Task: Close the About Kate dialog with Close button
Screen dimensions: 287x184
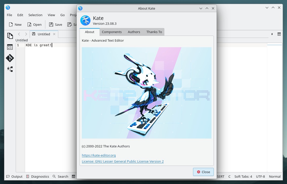Action: [203, 172]
